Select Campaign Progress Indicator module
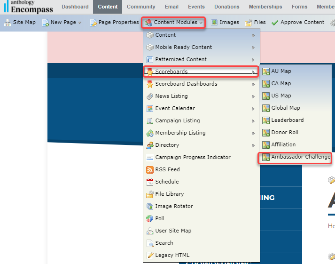335x264 pixels. pyautogui.click(x=193, y=157)
